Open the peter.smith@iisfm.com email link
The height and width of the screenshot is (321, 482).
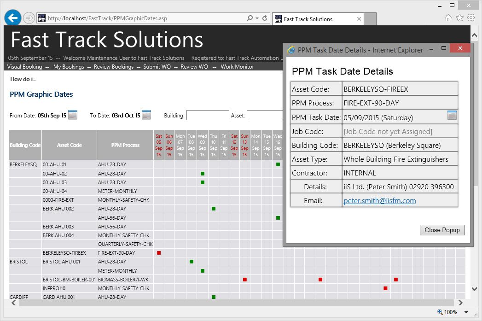[x=379, y=200]
